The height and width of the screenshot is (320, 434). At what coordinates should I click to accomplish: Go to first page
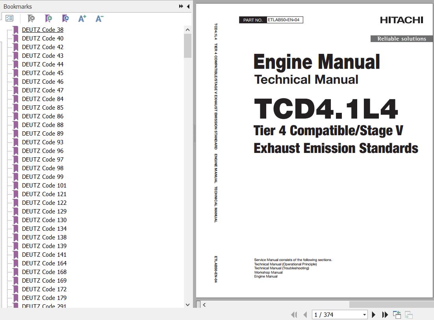tap(294, 314)
